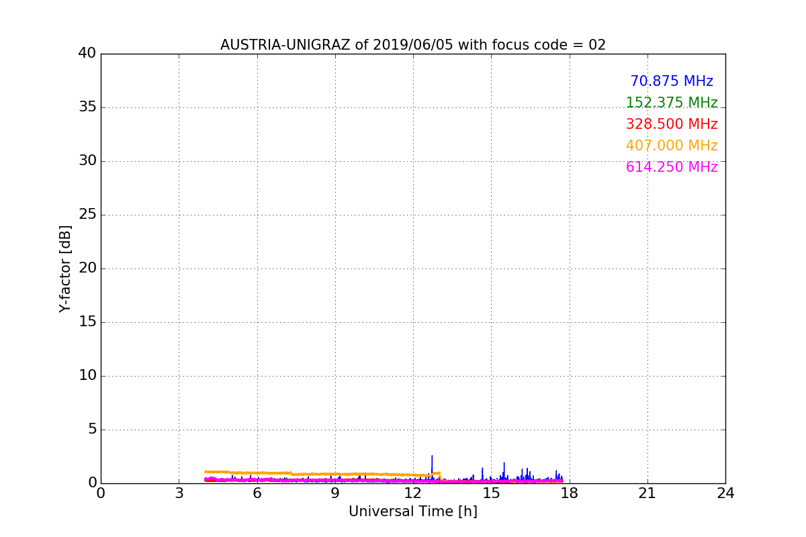Click x-axis tick label 9

[x=335, y=493]
